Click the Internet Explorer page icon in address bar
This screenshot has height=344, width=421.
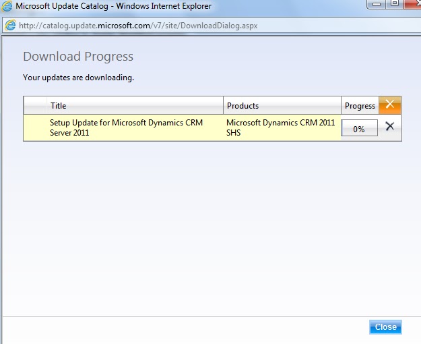(x=10, y=25)
